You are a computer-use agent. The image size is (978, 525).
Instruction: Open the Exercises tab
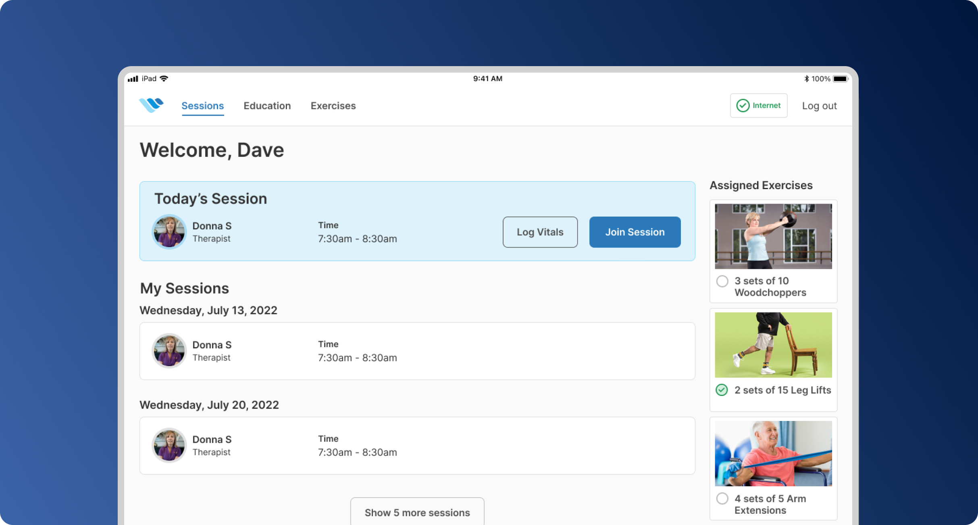click(333, 106)
